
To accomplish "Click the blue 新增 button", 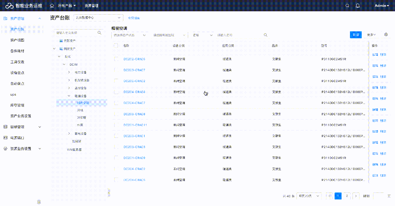I will pos(356,35).
